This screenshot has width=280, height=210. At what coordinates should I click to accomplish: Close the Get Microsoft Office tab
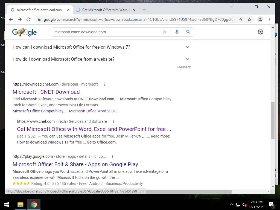[x=133, y=10]
